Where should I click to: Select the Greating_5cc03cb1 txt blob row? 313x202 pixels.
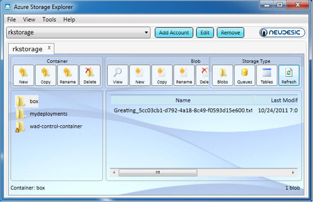(x=183, y=110)
